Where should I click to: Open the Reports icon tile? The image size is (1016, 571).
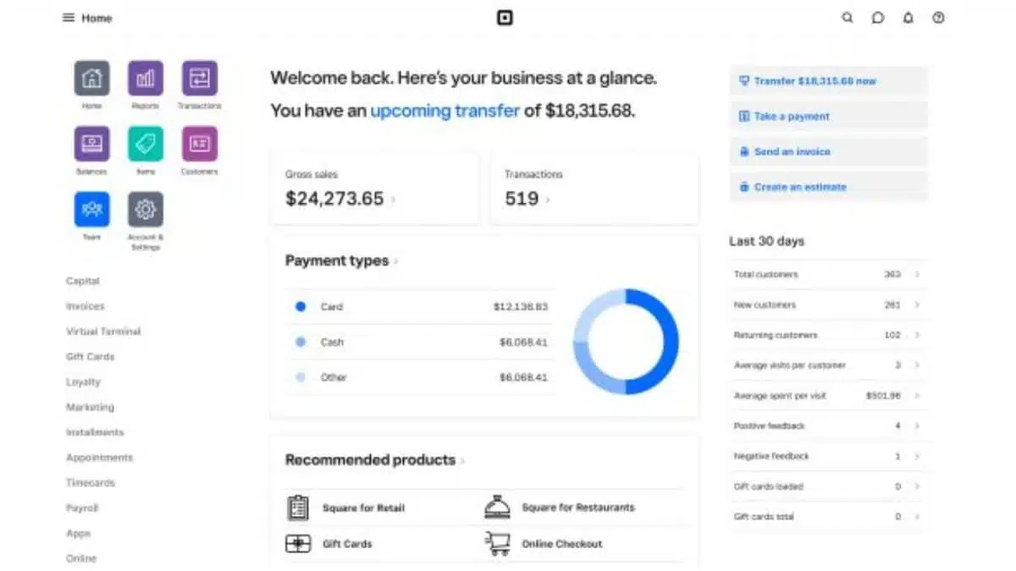click(146, 79)
